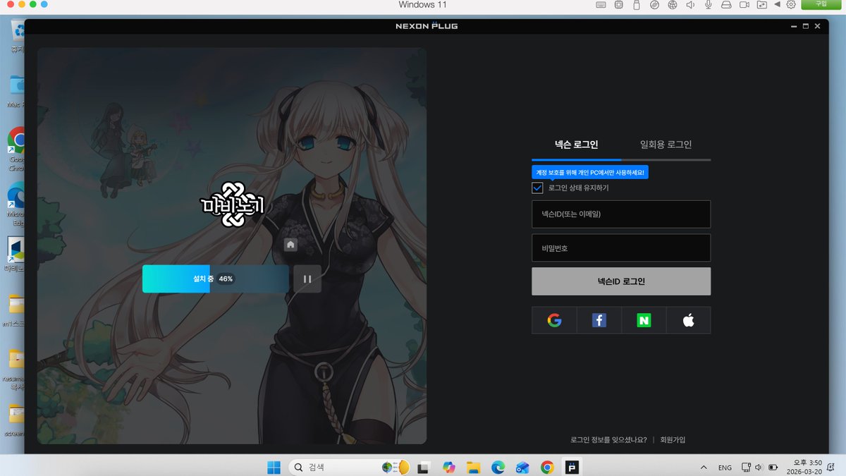The image size is (846, 476).
Task: Focus the 비밀번호 password field
Action: (x=621, y=248)
